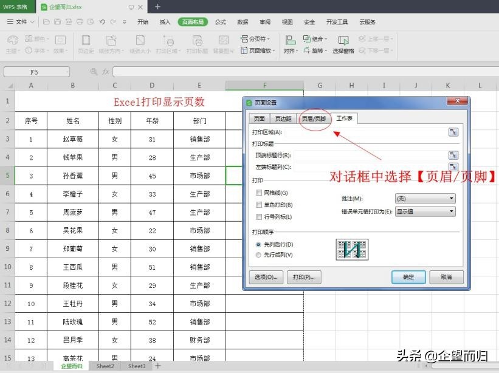
Task: Open the 插入 ribbon tab
Action: pyautogui.click(x=165, y=22)
